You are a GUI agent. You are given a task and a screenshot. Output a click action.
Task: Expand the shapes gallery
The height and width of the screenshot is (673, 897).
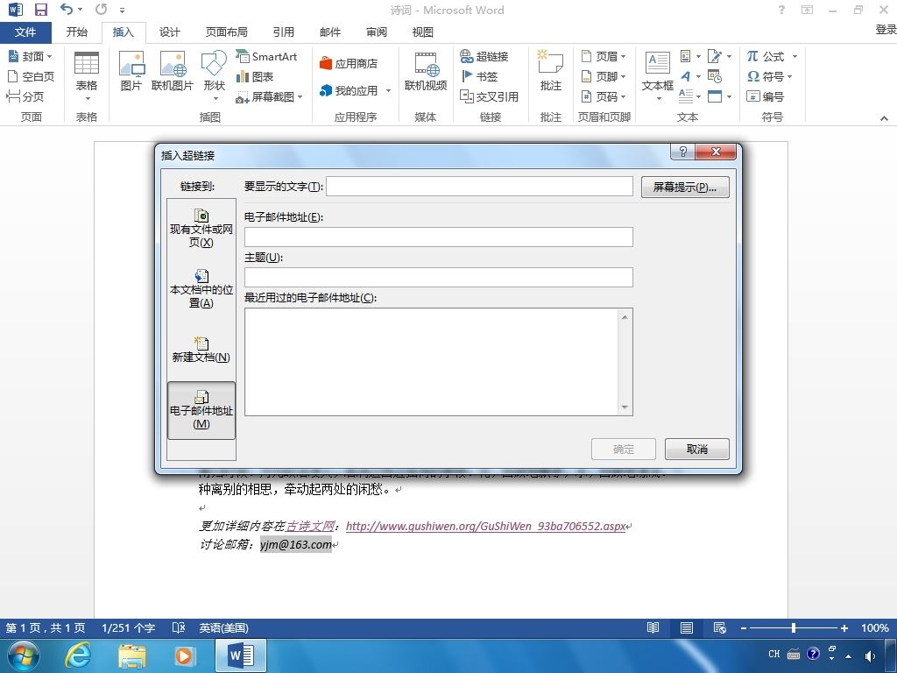214,76
